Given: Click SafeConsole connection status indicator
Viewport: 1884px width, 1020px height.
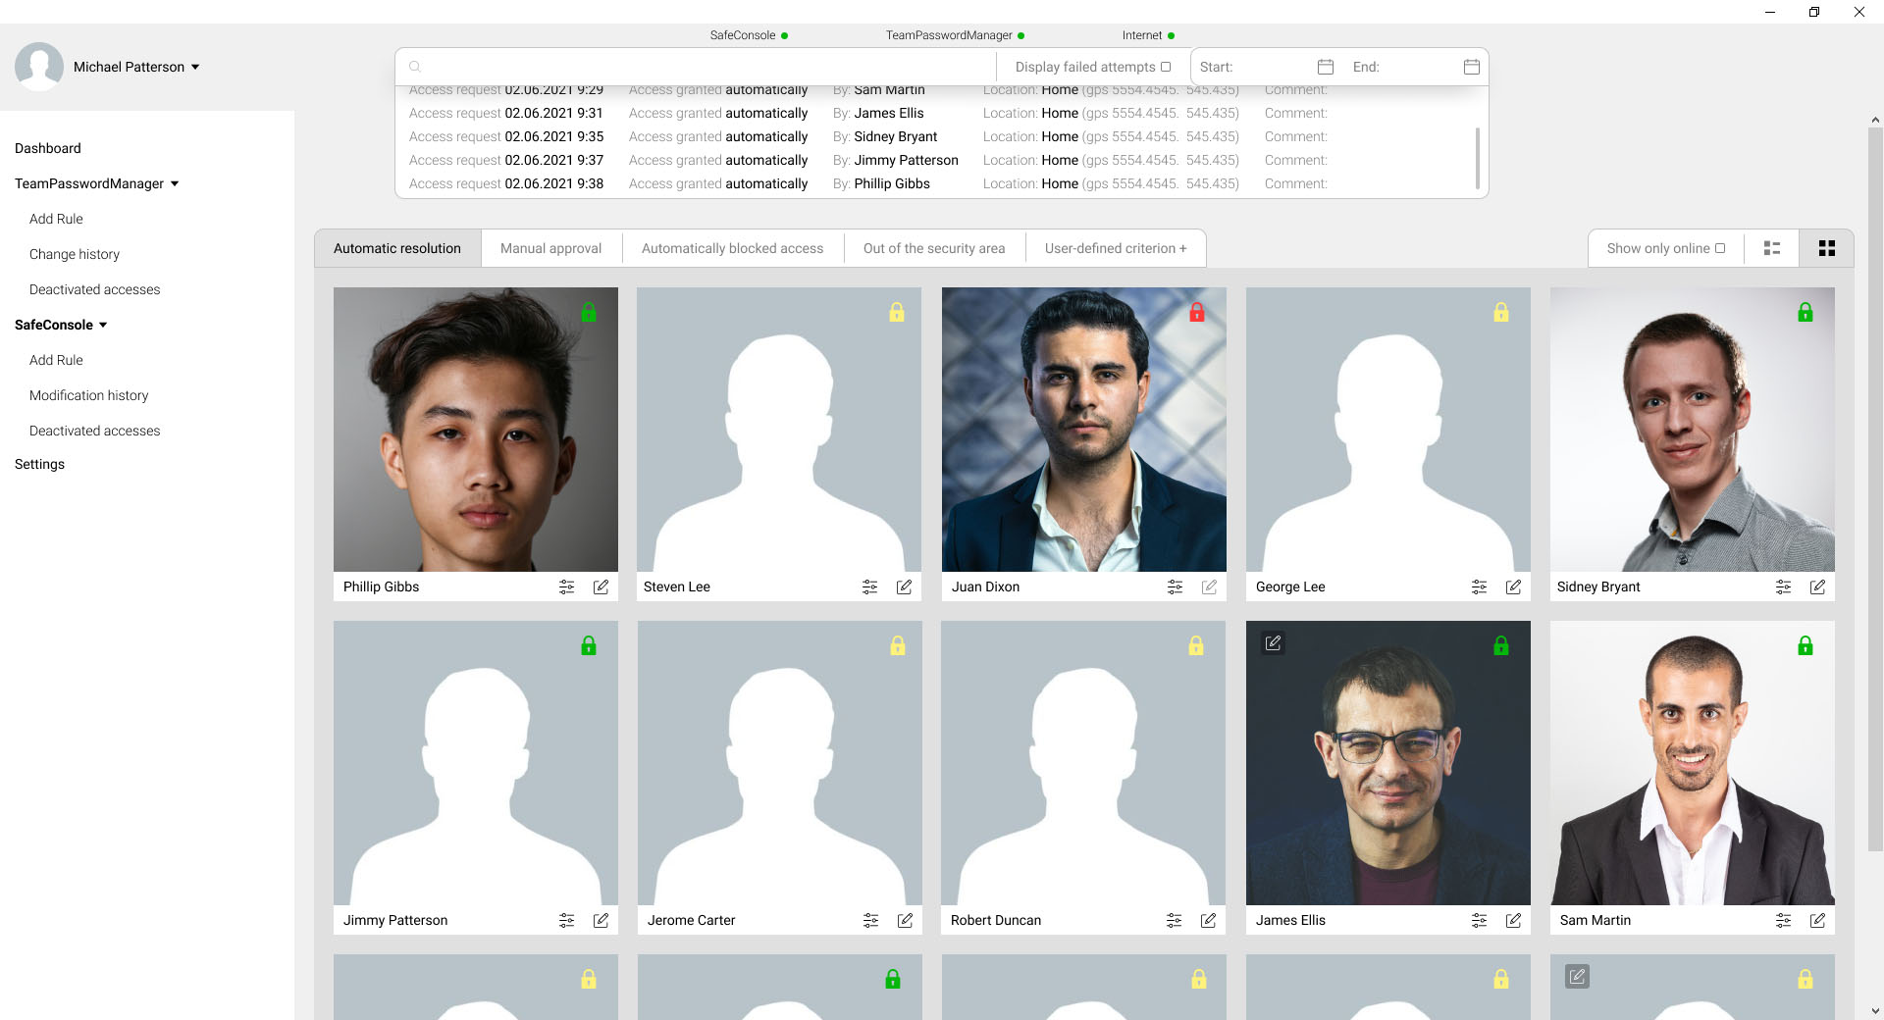Looking at the screenshot, I should pos(784,35).
